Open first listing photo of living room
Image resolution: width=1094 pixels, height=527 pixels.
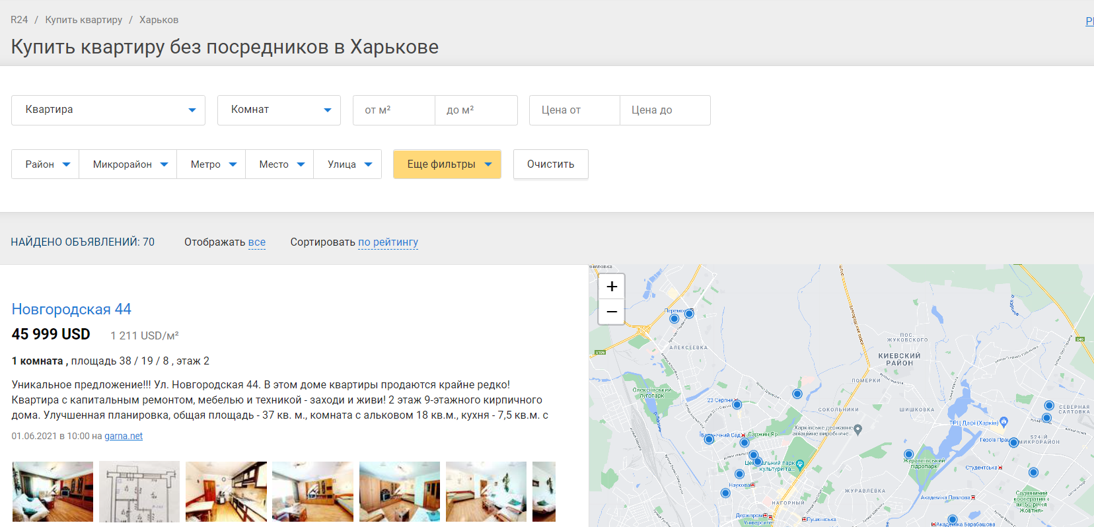pos(53,492)
